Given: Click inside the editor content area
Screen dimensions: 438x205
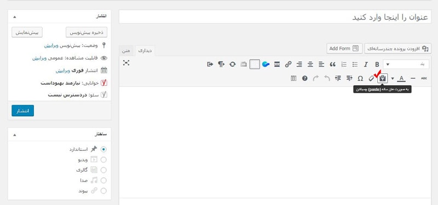Looking at the screenshot, I should [x=275, y=142].
